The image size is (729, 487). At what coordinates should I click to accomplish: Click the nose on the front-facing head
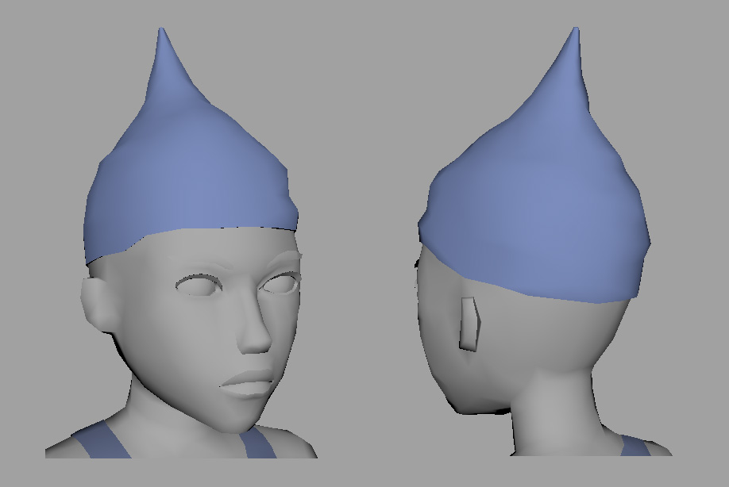[256, 333]
